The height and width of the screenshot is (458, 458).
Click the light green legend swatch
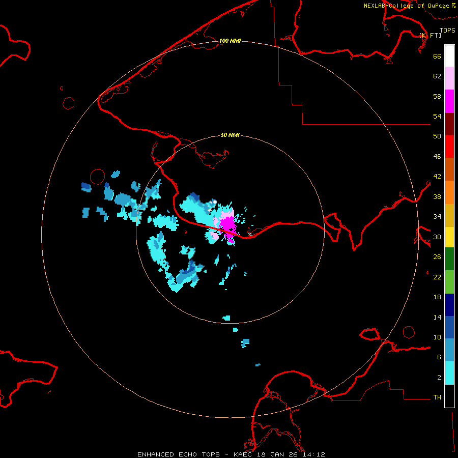[x=449, y=281]
